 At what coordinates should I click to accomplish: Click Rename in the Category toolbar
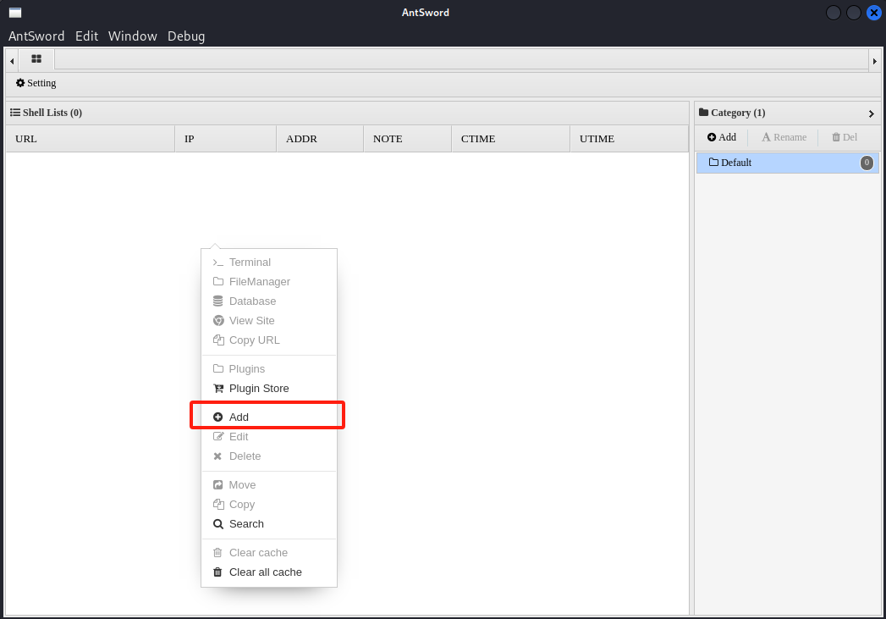click(x=784, y=137)
